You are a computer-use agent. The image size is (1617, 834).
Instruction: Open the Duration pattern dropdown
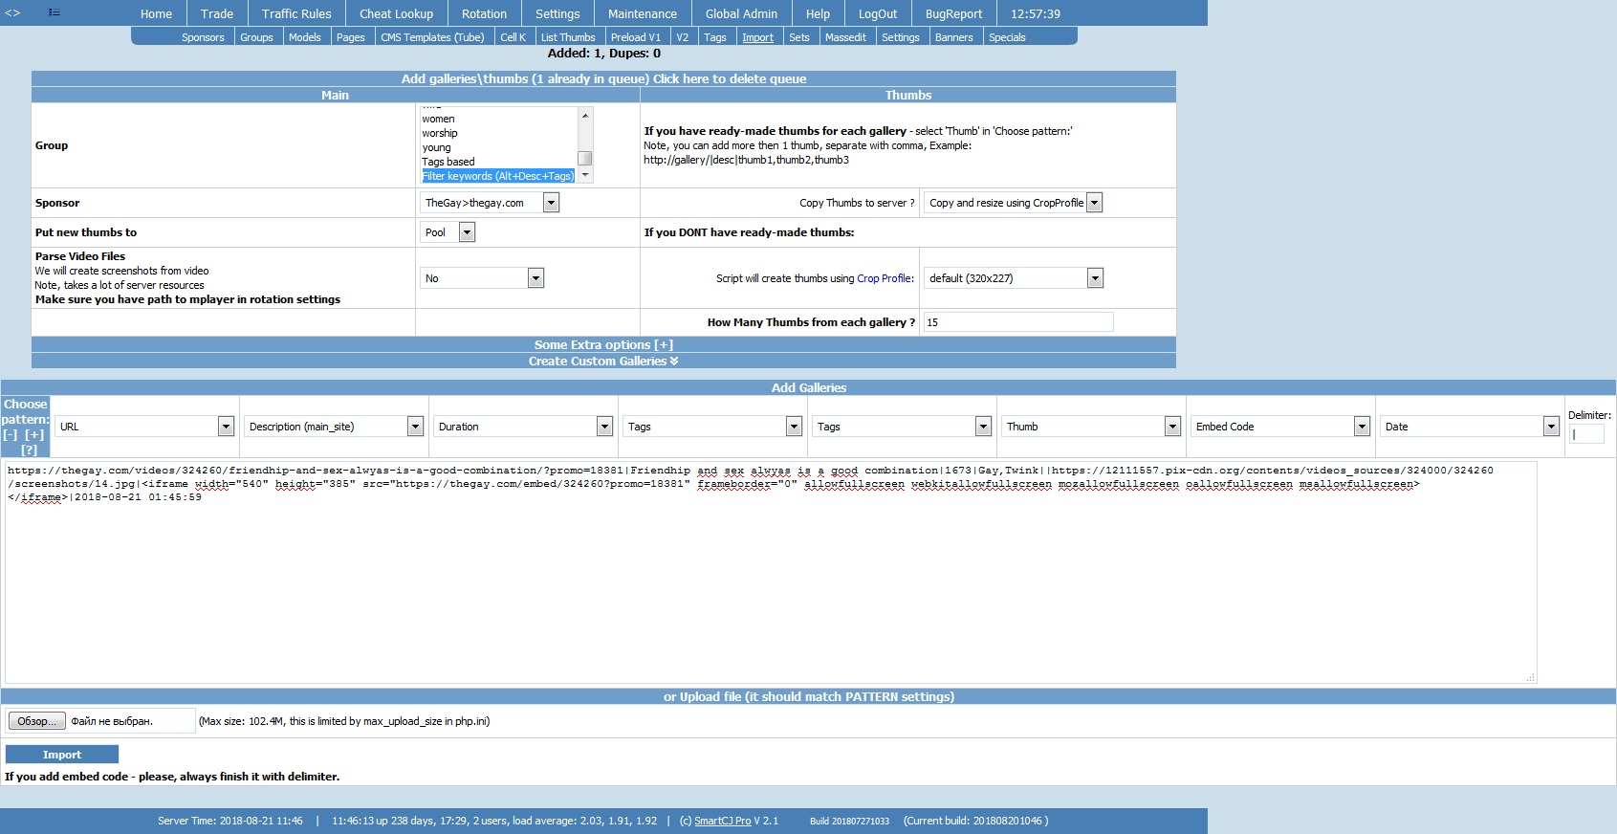(523, 427)
